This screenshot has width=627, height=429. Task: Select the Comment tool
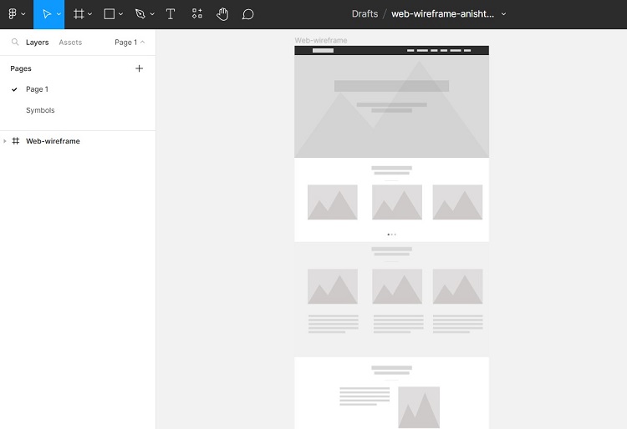[x=248, y=14]
